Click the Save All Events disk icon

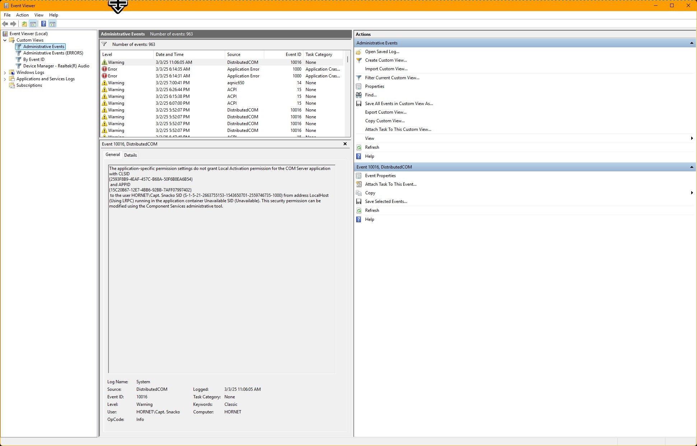pyautogui.click(x=359, y=104)
